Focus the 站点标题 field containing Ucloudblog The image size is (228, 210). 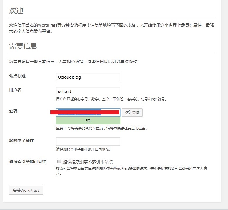click(88, 77)
